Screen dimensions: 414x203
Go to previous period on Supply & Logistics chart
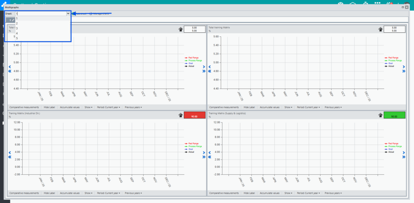pos(210,152)
